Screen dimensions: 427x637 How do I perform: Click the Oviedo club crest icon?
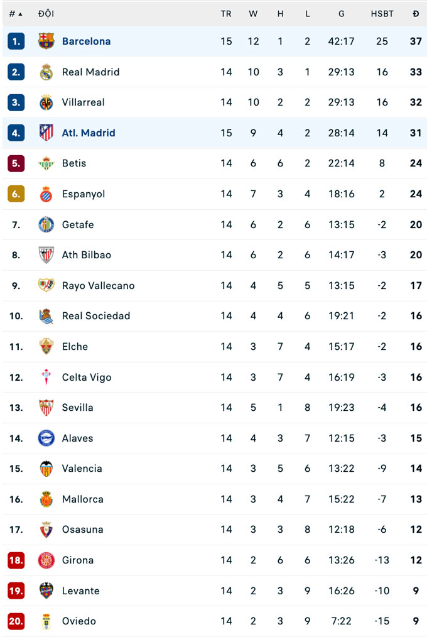click(x=46, y=621)
